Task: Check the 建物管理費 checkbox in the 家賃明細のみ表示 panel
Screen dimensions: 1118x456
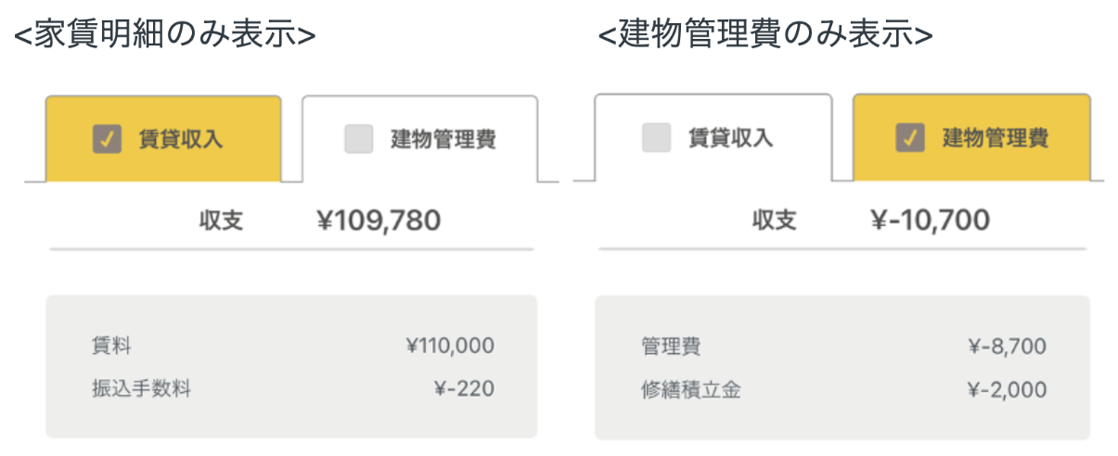Action: tap(358, 140)
